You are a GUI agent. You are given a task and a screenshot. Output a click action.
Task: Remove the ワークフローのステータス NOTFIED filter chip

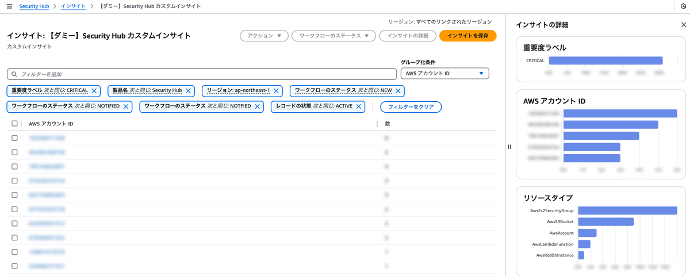257,106
